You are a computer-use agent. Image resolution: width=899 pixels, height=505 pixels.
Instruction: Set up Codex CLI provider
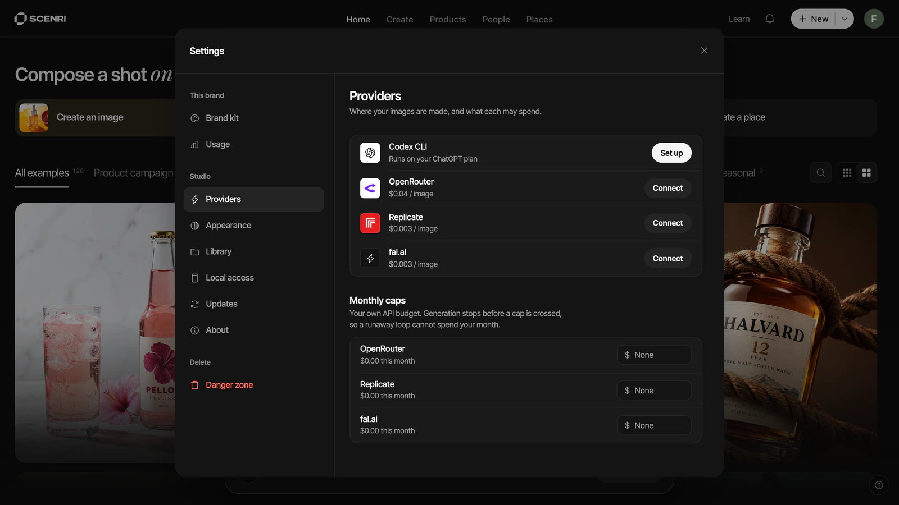[671, 153]
